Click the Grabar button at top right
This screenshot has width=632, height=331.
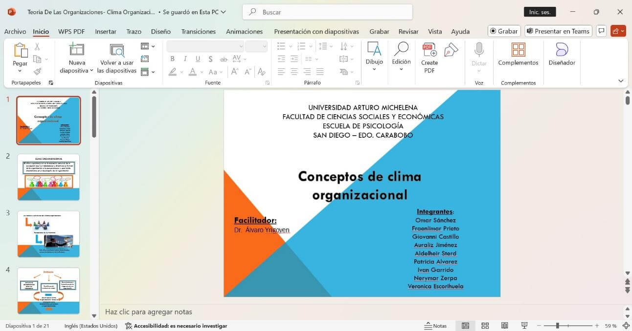(504, 31)
